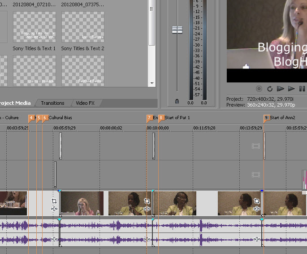Image resolution: width=307 pixels, height=254 pixels.
Task: Click the 00:13:59;29 timecode on the ruler
Action: click(251, 128)
